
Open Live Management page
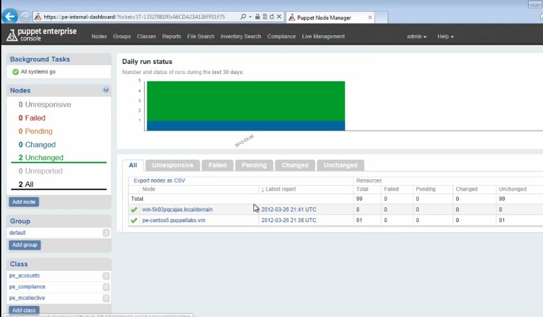click(x=323, y=36)
